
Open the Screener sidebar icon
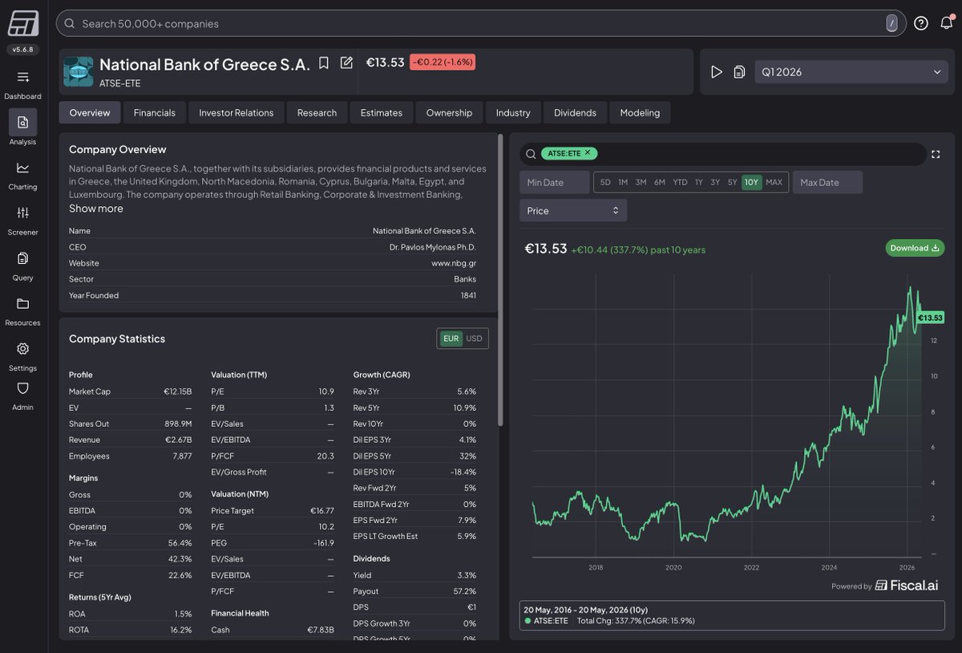(22, 213)
